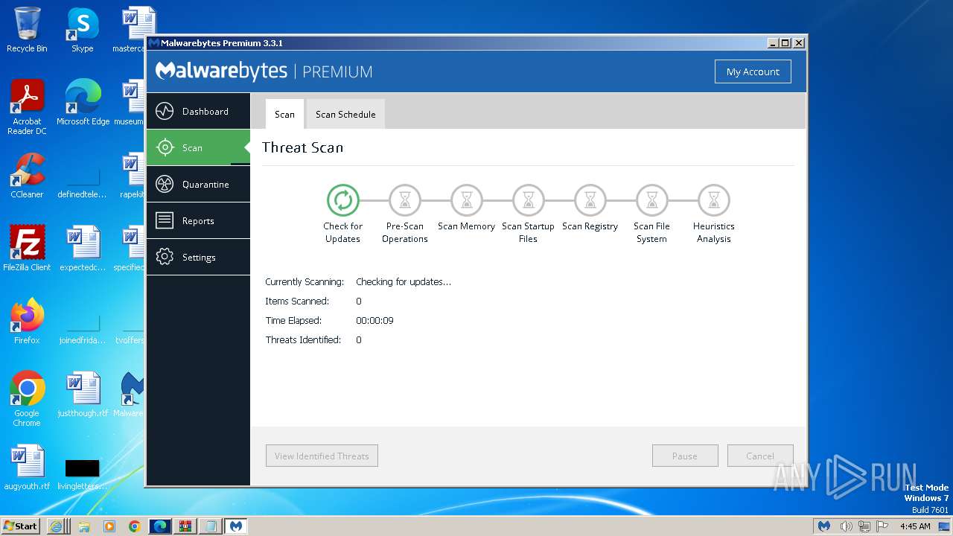Click the Scan Startup Files step icon
This screenshot has height=536, width=953.
click(529, 200)
